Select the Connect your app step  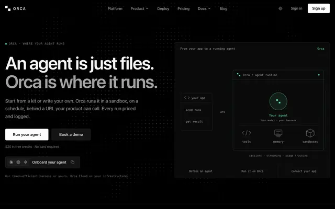coord(304,171)
